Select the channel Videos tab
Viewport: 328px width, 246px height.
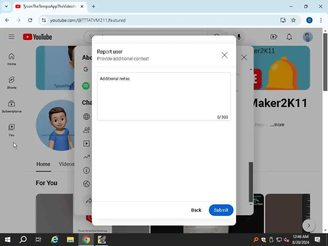66,164
